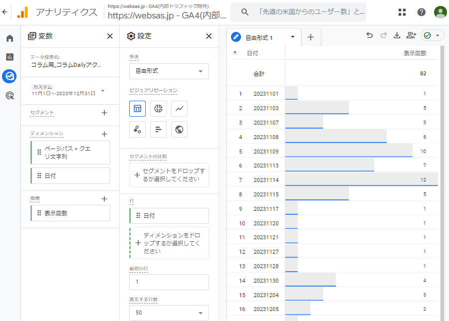Add a new metric in 指標
Image resolution: width=449 pixels, height=321 pixels.
(x=104, y=199)
